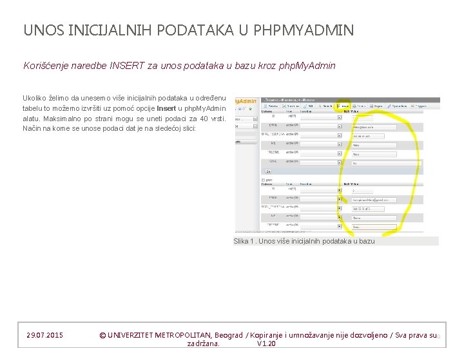Click second record's EMAIL value field
The height and width of the screenshot is (348, 464).
(374, 200)
